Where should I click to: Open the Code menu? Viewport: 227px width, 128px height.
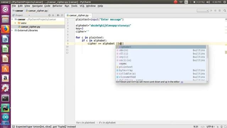[x=47, y=6]
